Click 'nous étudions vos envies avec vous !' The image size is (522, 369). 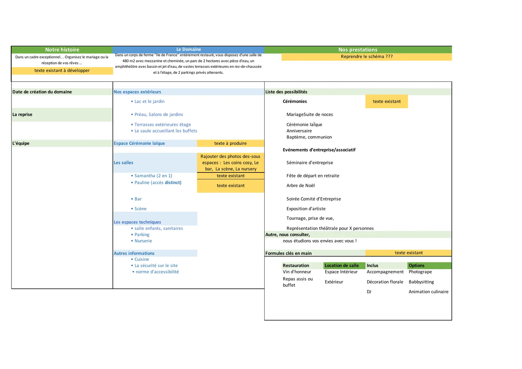tap(320, 241)
